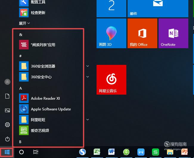Open PowerPoint from the taskbar
This screenshot has width=194, height=158.
184,152
